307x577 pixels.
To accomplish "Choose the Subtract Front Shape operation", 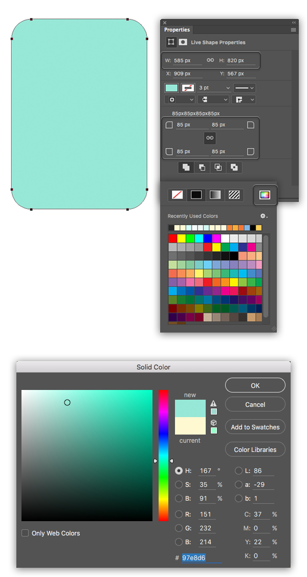I will [202, 168].
